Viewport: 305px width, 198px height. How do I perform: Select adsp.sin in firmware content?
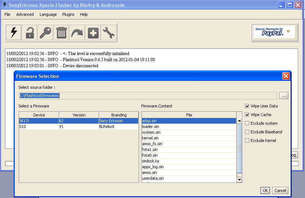click(189, 121)
